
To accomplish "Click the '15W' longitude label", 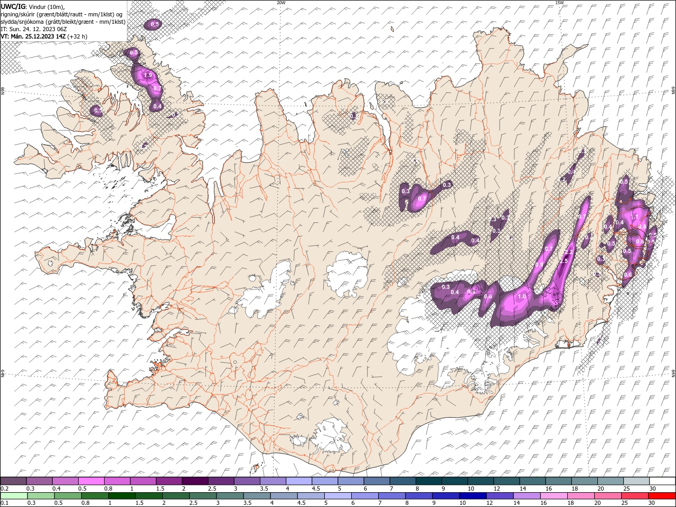I will pyautogui.click(x=559, y=3).
